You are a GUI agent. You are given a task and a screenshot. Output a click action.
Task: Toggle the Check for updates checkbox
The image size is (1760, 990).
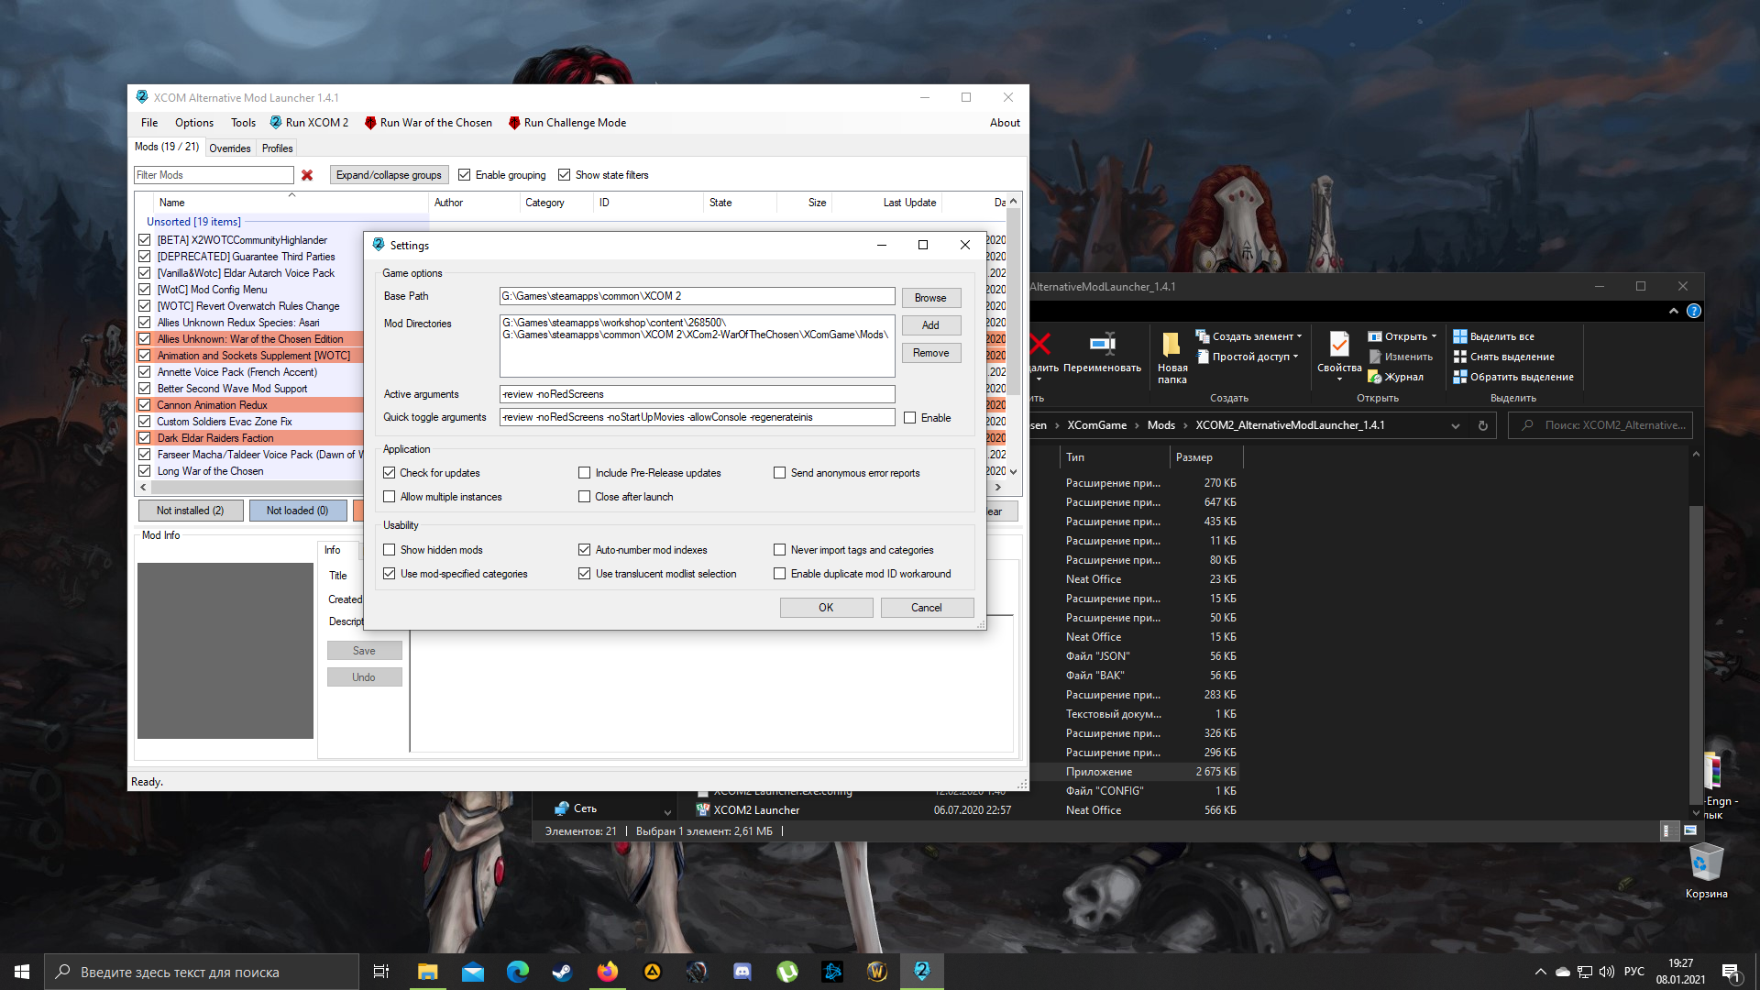pyautogui.click(x=390, y=473)
